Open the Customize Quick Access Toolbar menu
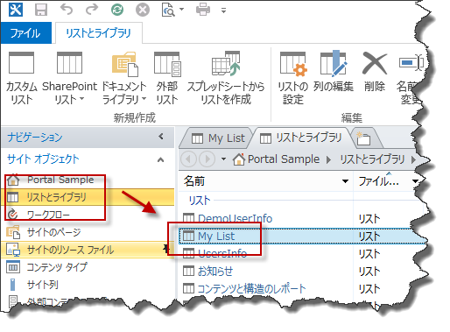Screen dimensions: 450x332 pos(223,11)
